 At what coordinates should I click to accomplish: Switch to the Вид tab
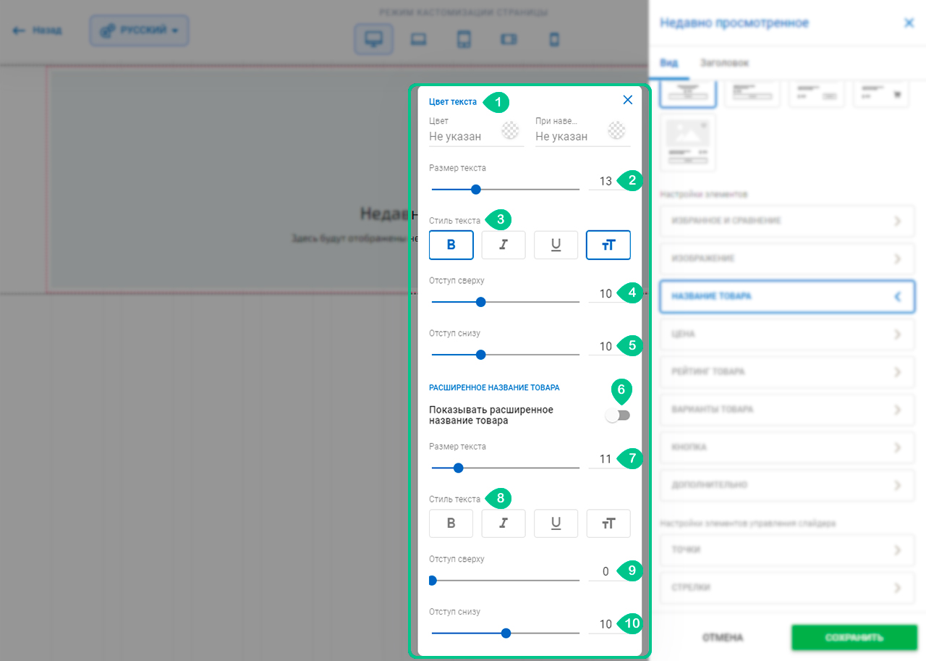[x=669, y=63]
